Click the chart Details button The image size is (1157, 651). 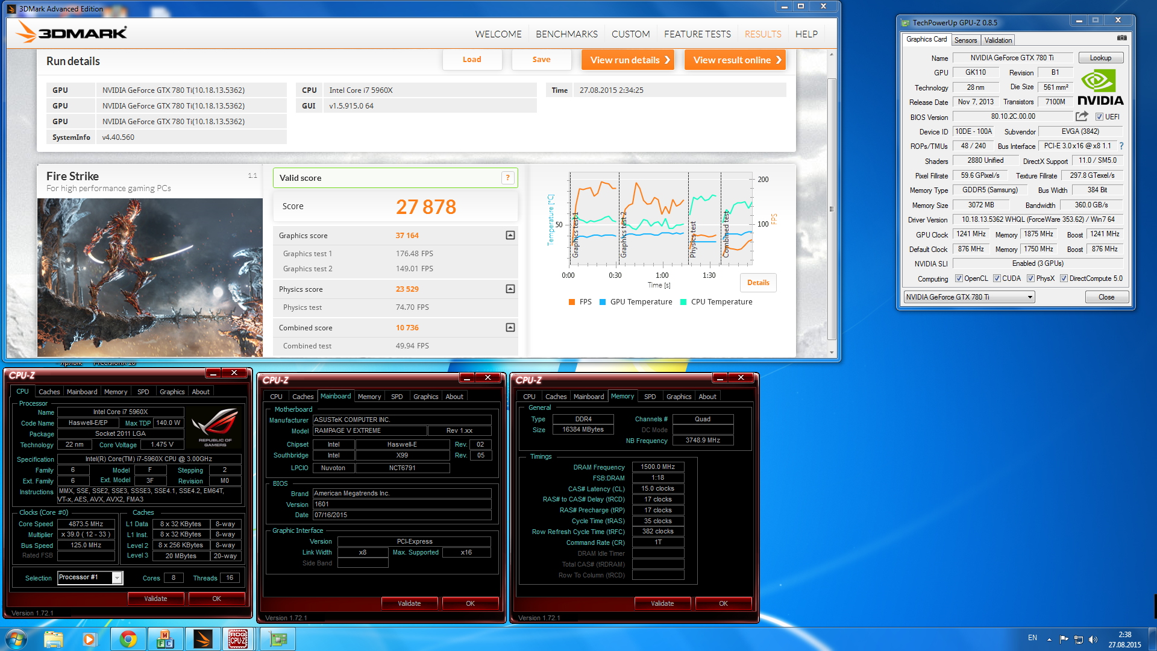758,283
